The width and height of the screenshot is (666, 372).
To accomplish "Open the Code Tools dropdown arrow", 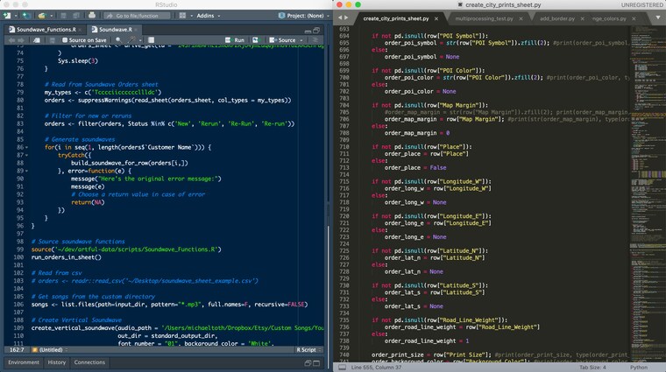I will 140,40.
